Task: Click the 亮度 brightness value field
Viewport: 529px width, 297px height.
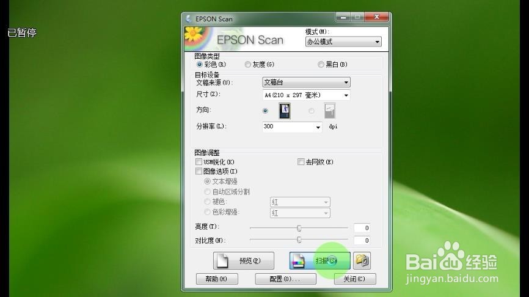Action: [362, 228]
